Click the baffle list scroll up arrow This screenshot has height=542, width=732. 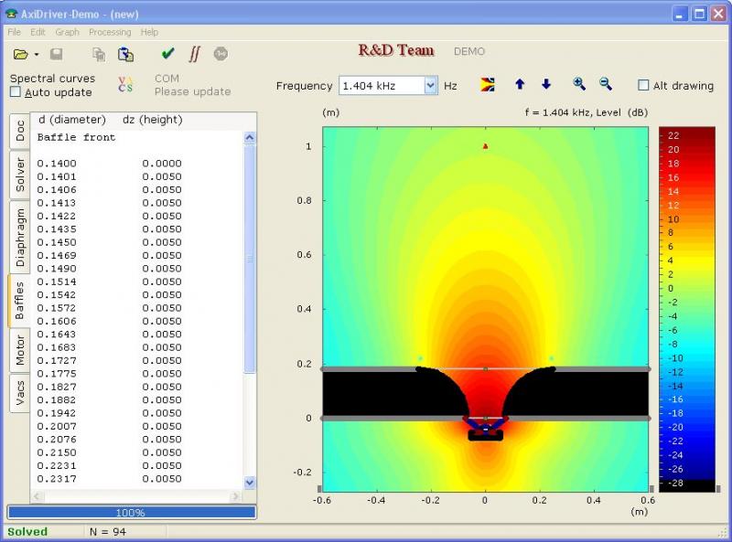(x=250, y=138)
